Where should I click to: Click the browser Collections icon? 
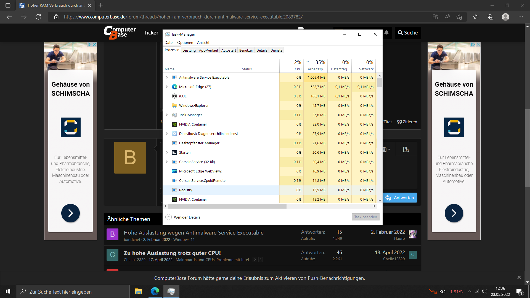(x=491, y=17)
